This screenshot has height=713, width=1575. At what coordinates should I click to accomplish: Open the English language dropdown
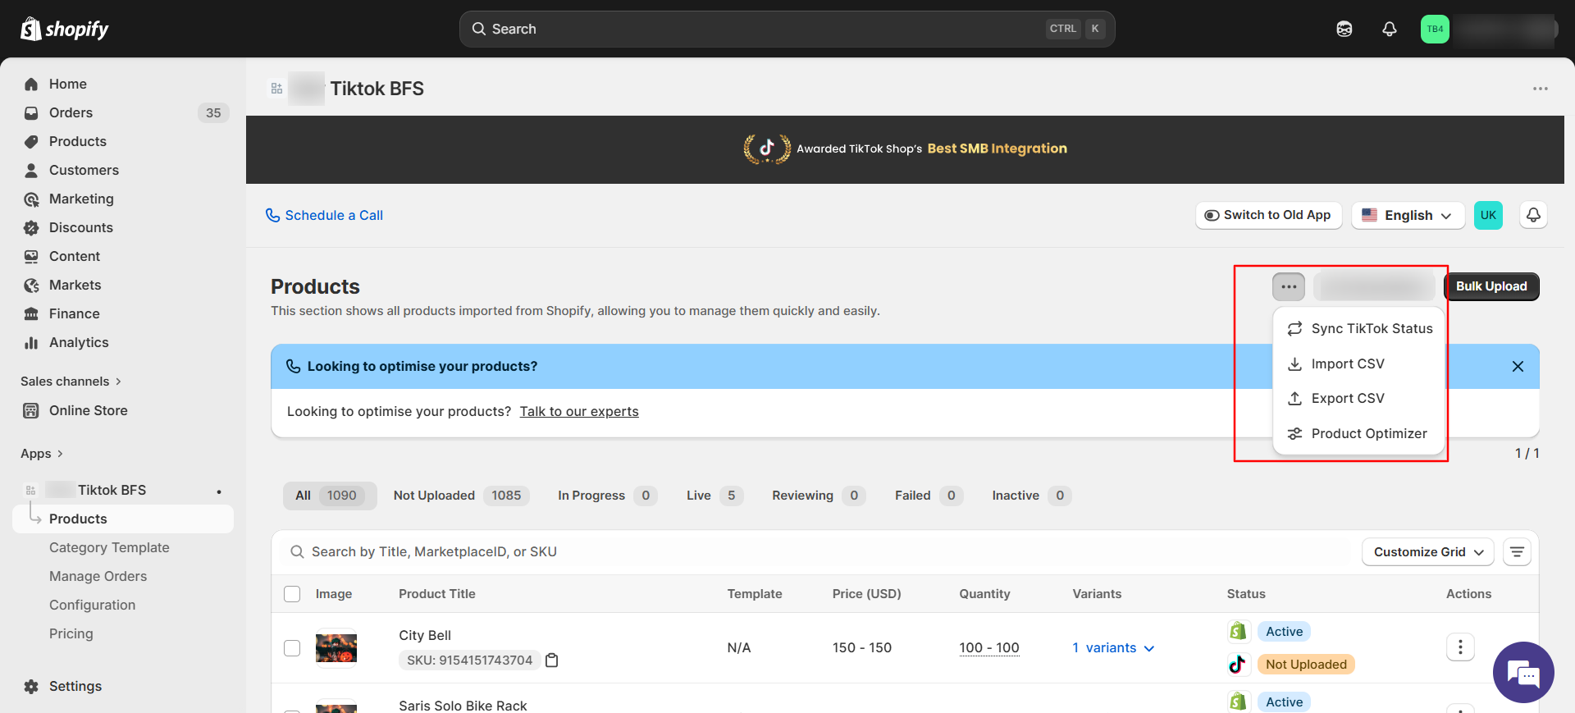coord(1406,215)
